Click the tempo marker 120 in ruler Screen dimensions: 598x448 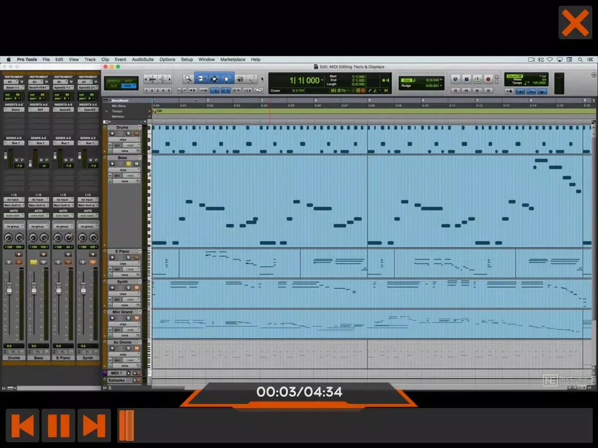[x=158, y=111]
